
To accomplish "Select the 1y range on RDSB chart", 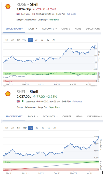I will point(30,40).
